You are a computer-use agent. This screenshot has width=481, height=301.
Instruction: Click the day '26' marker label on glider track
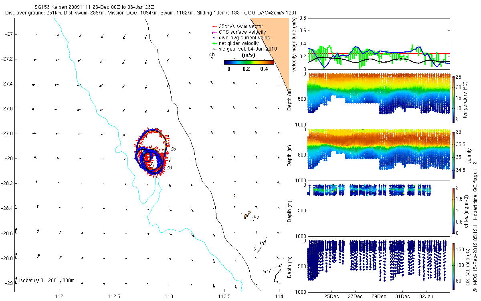[169, 168]
